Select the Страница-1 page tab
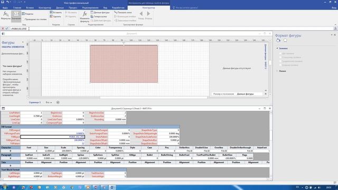The width and height of the screenshot is (338, 190). tap(35, 102)
